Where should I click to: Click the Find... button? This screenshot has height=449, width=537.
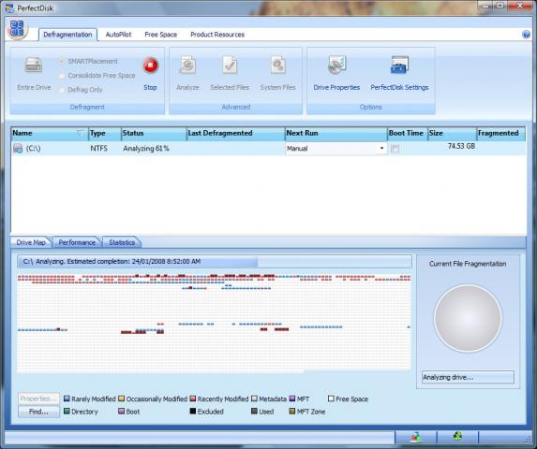tap(38, 412)
